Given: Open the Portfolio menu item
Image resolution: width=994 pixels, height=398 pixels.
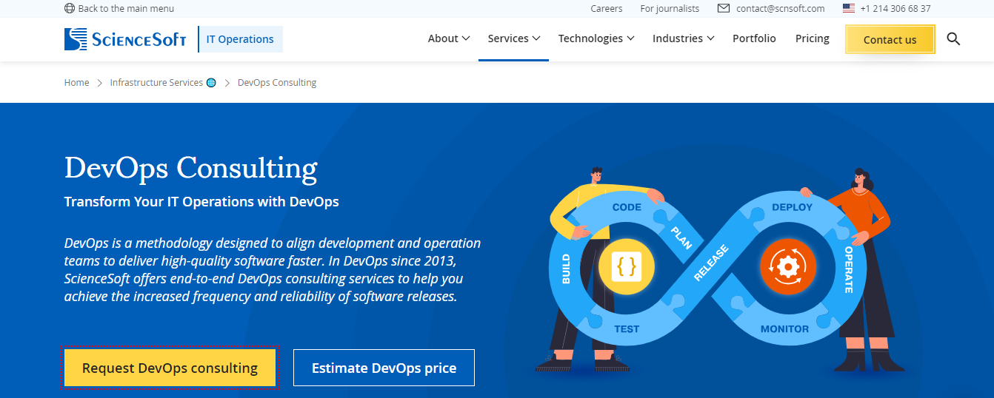Looking at the screenshot, I should (754, 38).
